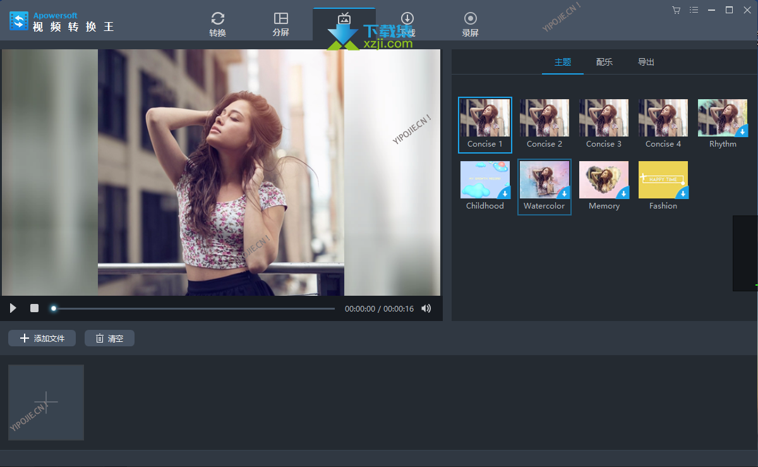
Task: Select the Concise 2 theme thumbnail
Action: (544, 118)
